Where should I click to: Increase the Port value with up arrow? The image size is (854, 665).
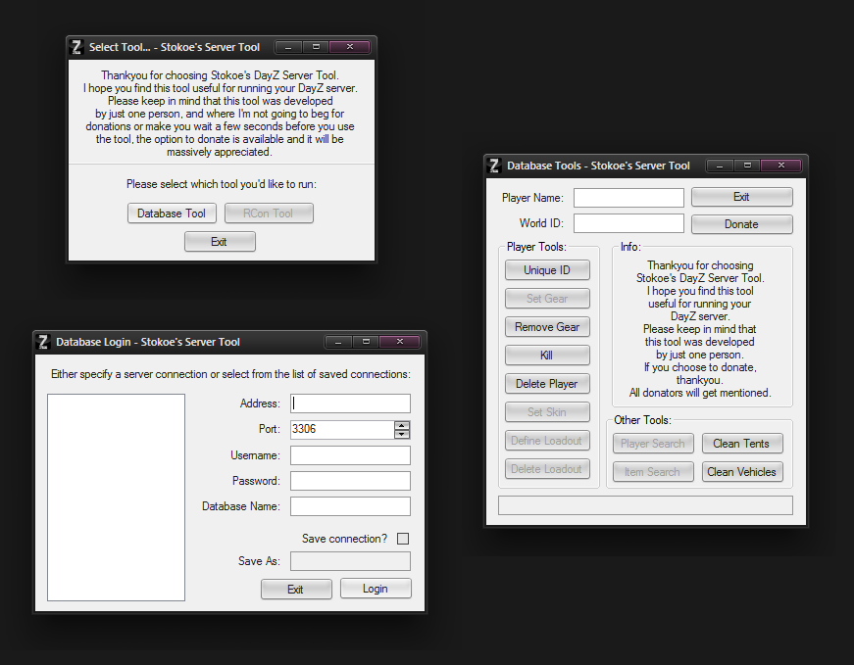point(402,426)
